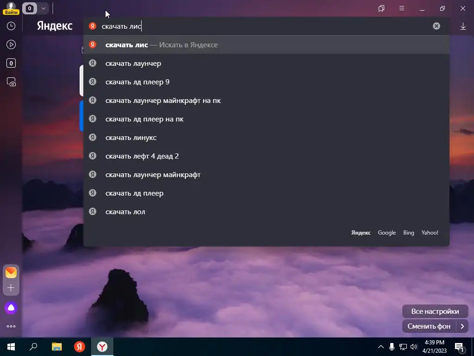This screenshot has height=356, width=474.
Task: Pick 'скачать лд плеер на пк' suggestion
Action: click(x=266, y=119)
